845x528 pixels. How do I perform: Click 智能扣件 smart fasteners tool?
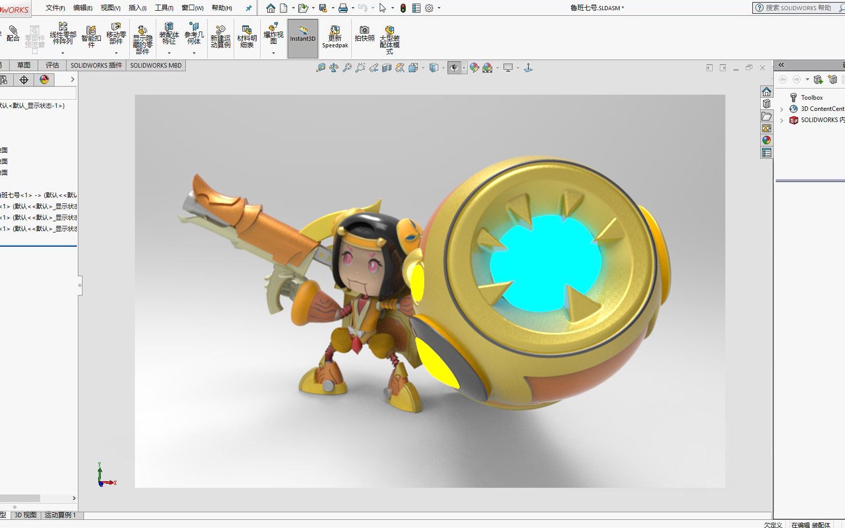click(91, 37)
